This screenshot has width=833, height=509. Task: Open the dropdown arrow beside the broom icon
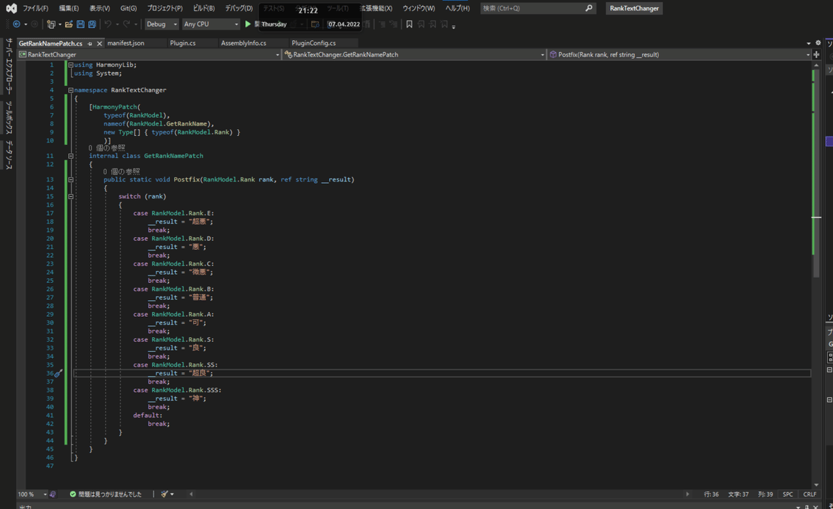coord(172,494)
